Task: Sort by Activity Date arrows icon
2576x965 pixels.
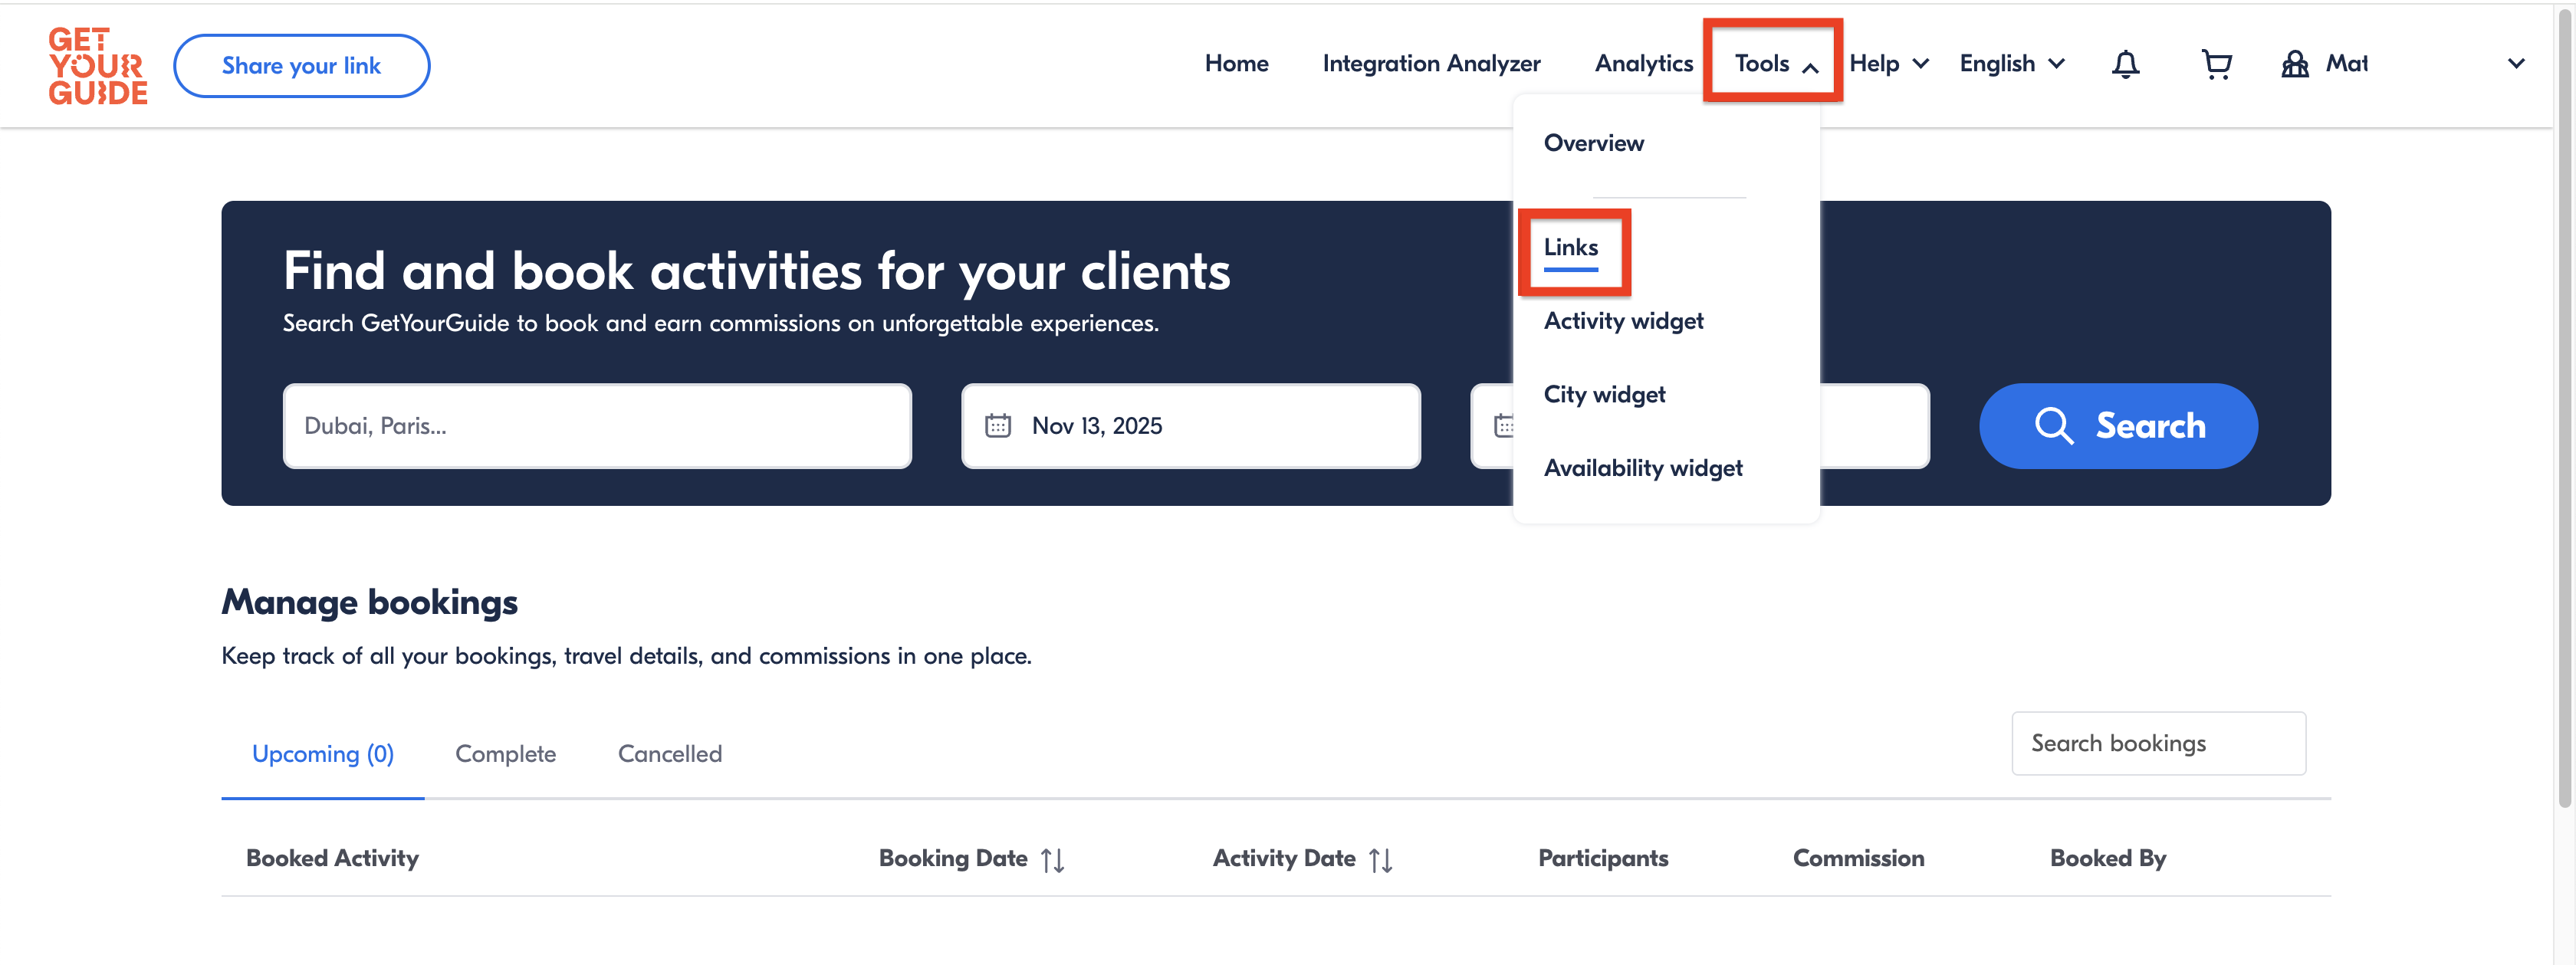Action: (x=1380, y=860)
